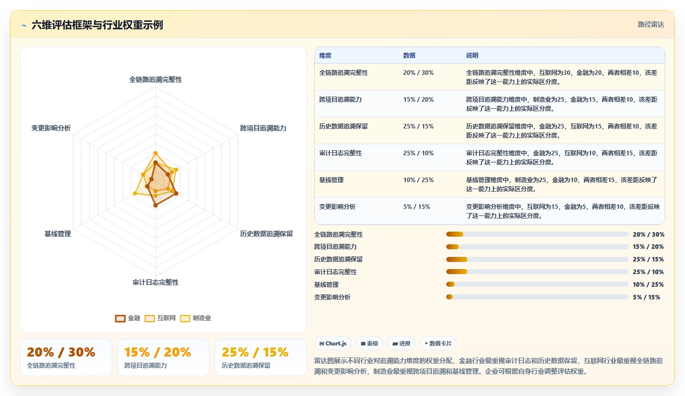The image size is (685, 396).
Task: Click the 审计日志完整性 radar axis label
Action: pyautogui.click(x=155, y=283)
